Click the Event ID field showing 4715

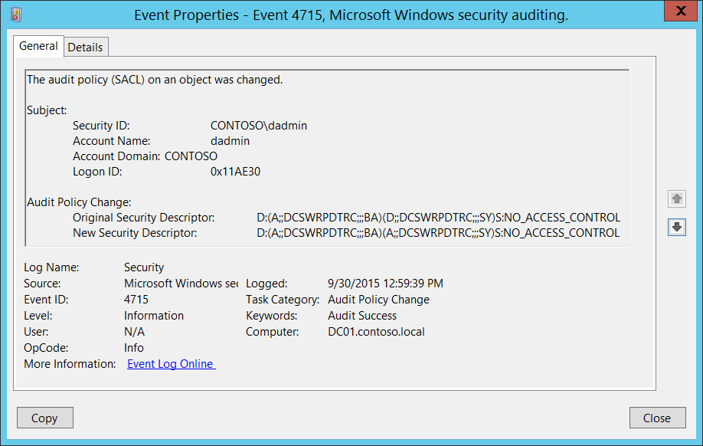pos(136,300)
